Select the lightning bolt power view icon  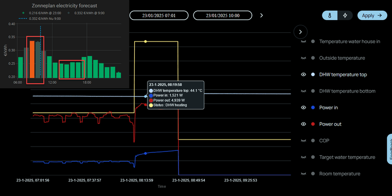pyautogui.click(x=345, y=16)
